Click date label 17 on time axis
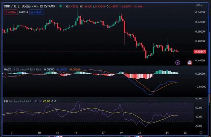 point(103,133)
